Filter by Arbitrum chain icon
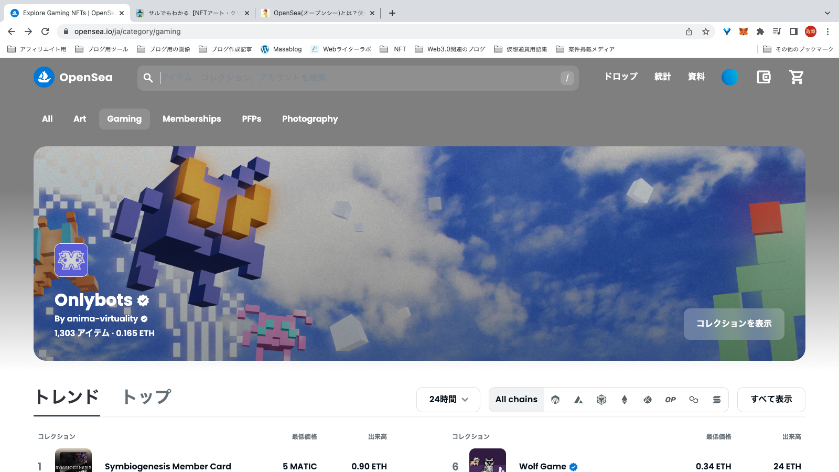 [x=555, y=400]
